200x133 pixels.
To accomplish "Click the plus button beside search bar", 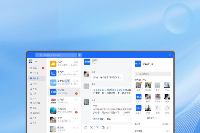I will pos(79,55).
